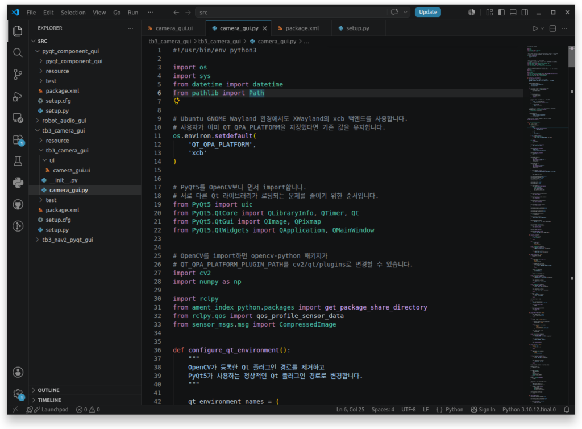Open the Explorer view in activity bar
Screen dimensions: 582x429
click(x=18, y=31)
